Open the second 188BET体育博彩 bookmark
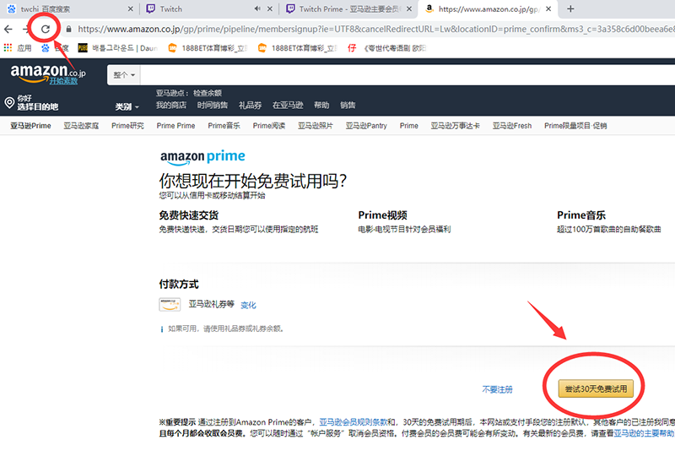 pos(298,48)
